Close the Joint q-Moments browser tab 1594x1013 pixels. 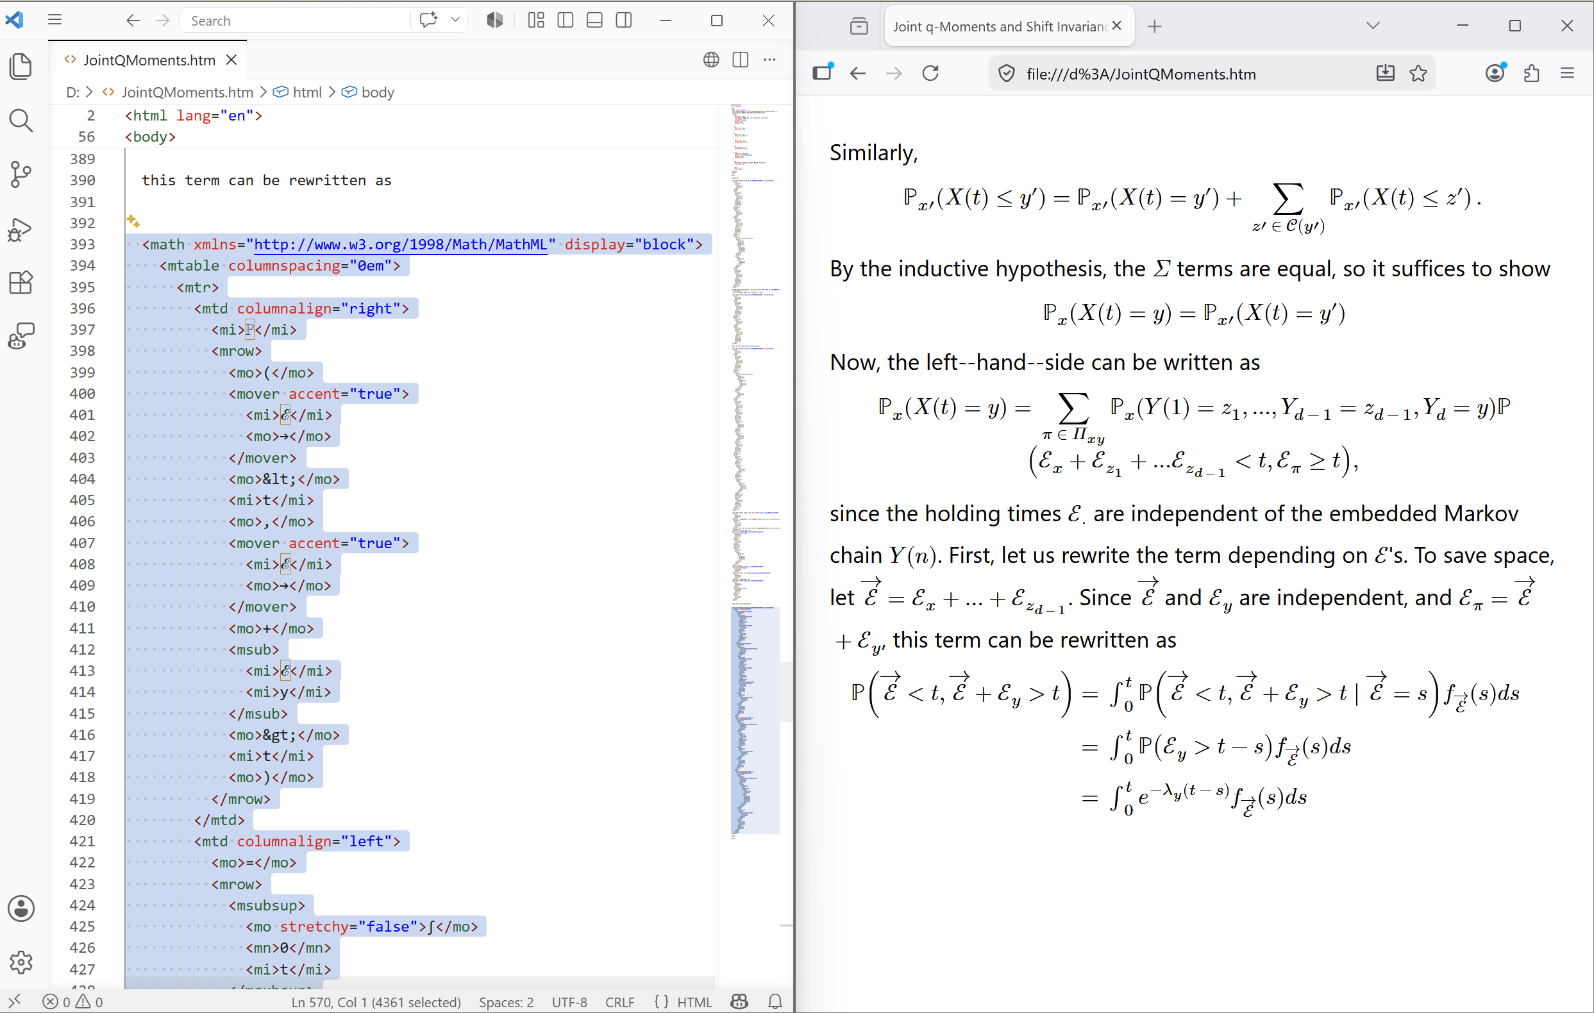pos(1117,26)
